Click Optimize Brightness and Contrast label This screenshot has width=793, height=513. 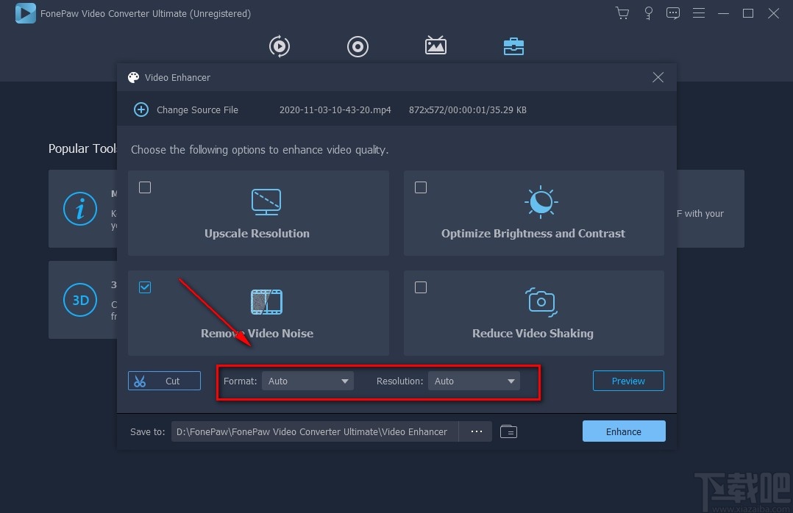click(x=533, y=234)
